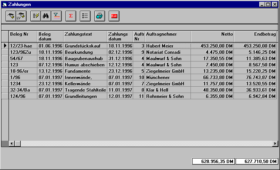Click the horizontal scrollbar right arrow

pos(275,143)
